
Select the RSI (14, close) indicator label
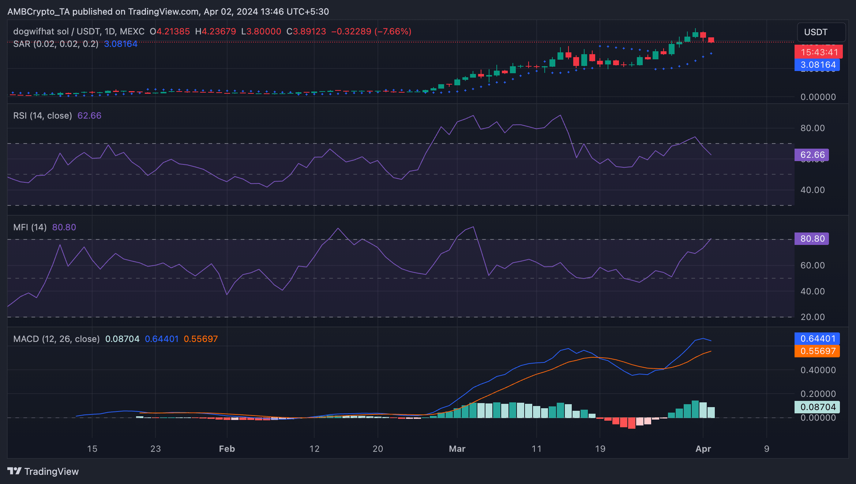(42, 116)
